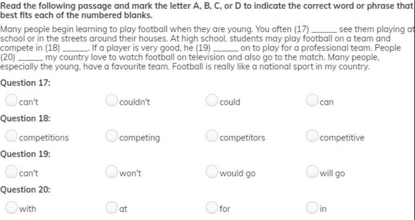
Task: Click the passage paragraph about football
Action: pos(207,48)
